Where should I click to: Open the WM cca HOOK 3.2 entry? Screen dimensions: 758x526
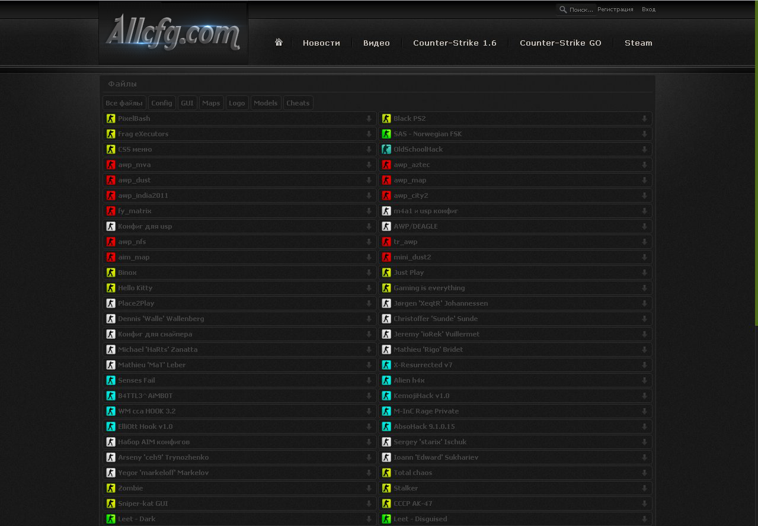click(239, 411)
